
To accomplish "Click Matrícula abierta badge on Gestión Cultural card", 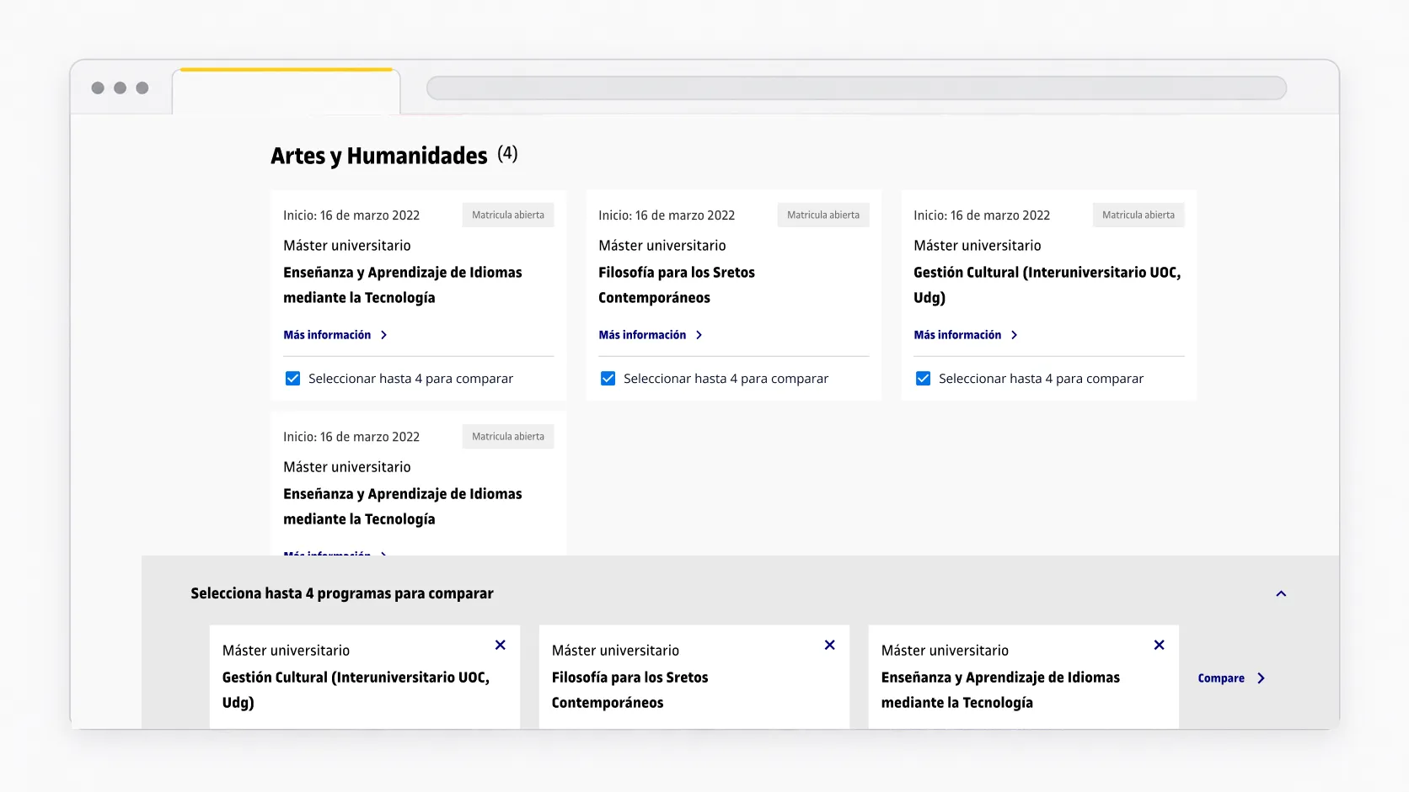I will tap(1138, 215).
